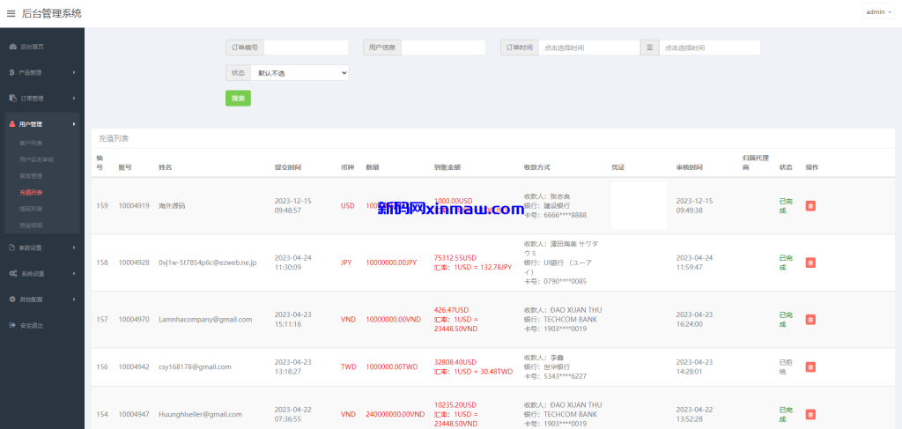Click 0vj1w-5t7854p6c@ezweb.ne.jp name cell
Viewport: 902px width, 429px height.
pos(208,263)
